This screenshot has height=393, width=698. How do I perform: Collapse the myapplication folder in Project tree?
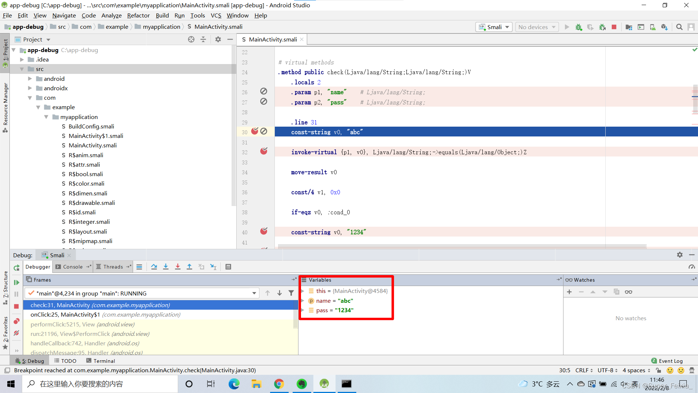coord(46,117)
